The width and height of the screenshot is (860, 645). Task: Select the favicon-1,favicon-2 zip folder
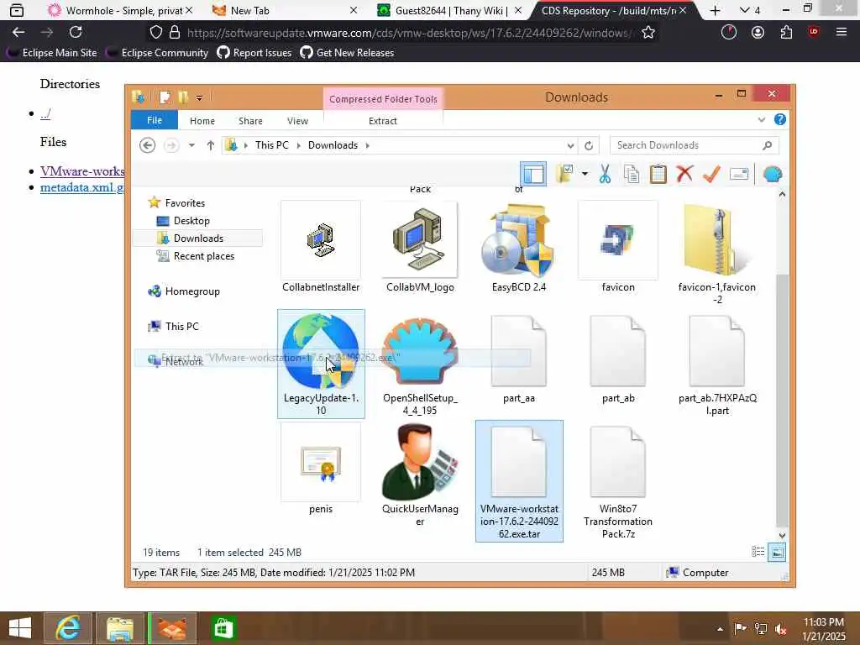[717, 254]
